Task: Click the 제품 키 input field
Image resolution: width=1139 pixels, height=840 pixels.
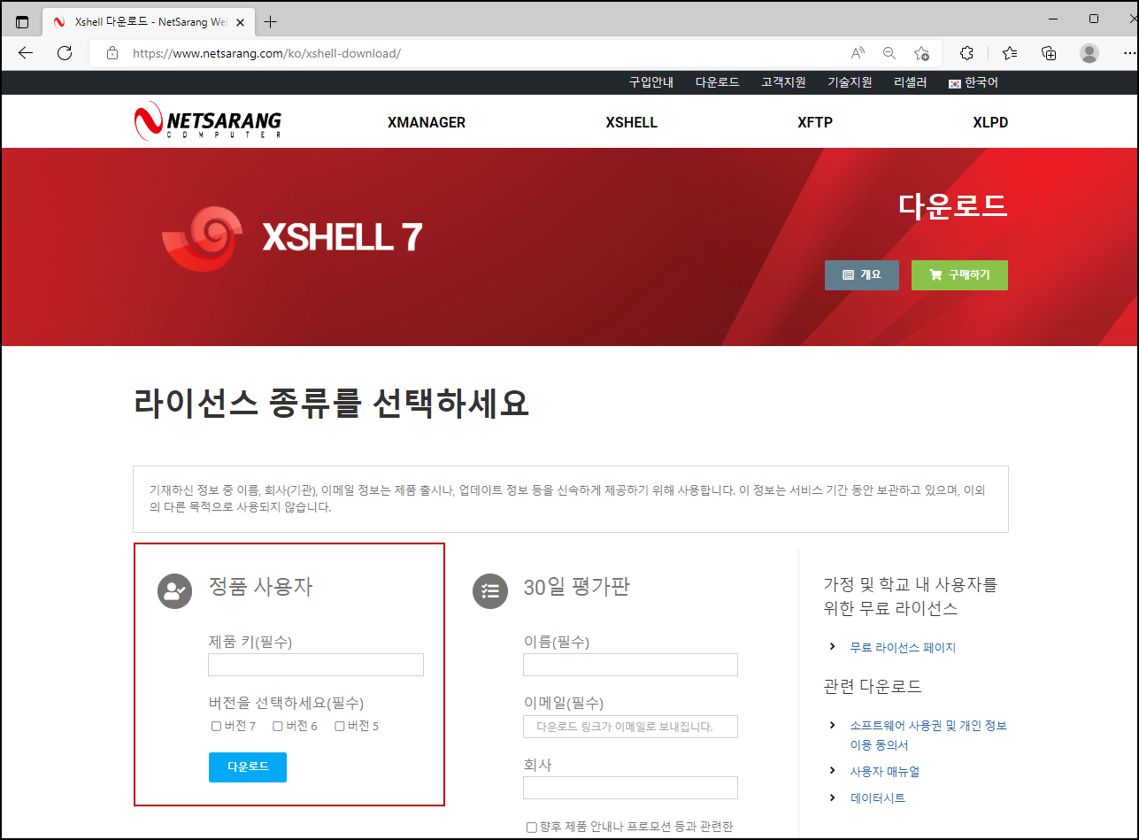Action: (316, 665)
